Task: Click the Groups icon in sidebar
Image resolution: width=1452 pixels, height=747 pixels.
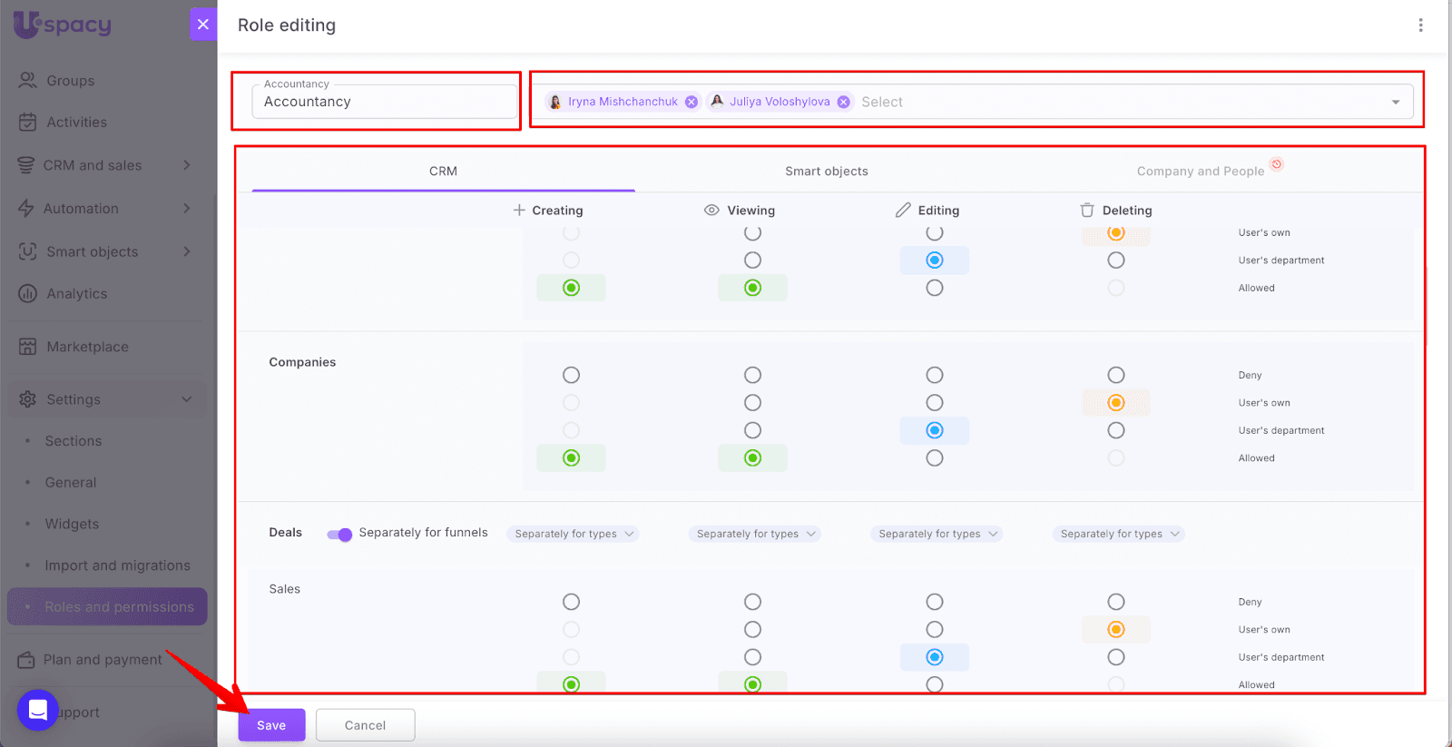Action: click(x=28, y=81)
